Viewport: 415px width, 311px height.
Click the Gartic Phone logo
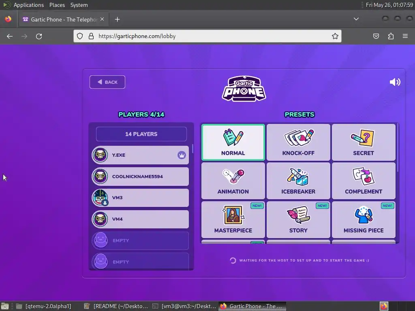[x=244, y=89]
